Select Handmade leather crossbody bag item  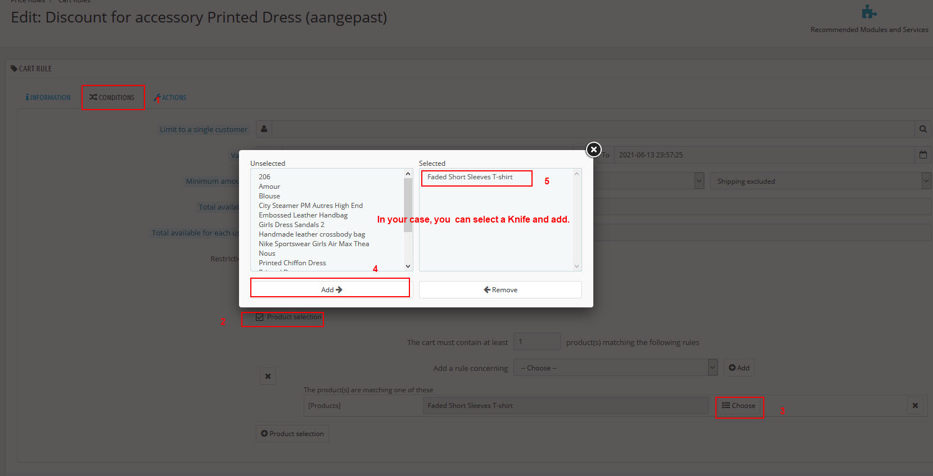[312, 234]
